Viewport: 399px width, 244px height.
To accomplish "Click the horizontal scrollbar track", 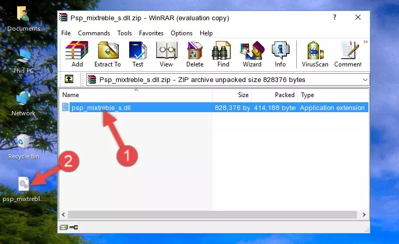I will (x=213, y=215).
